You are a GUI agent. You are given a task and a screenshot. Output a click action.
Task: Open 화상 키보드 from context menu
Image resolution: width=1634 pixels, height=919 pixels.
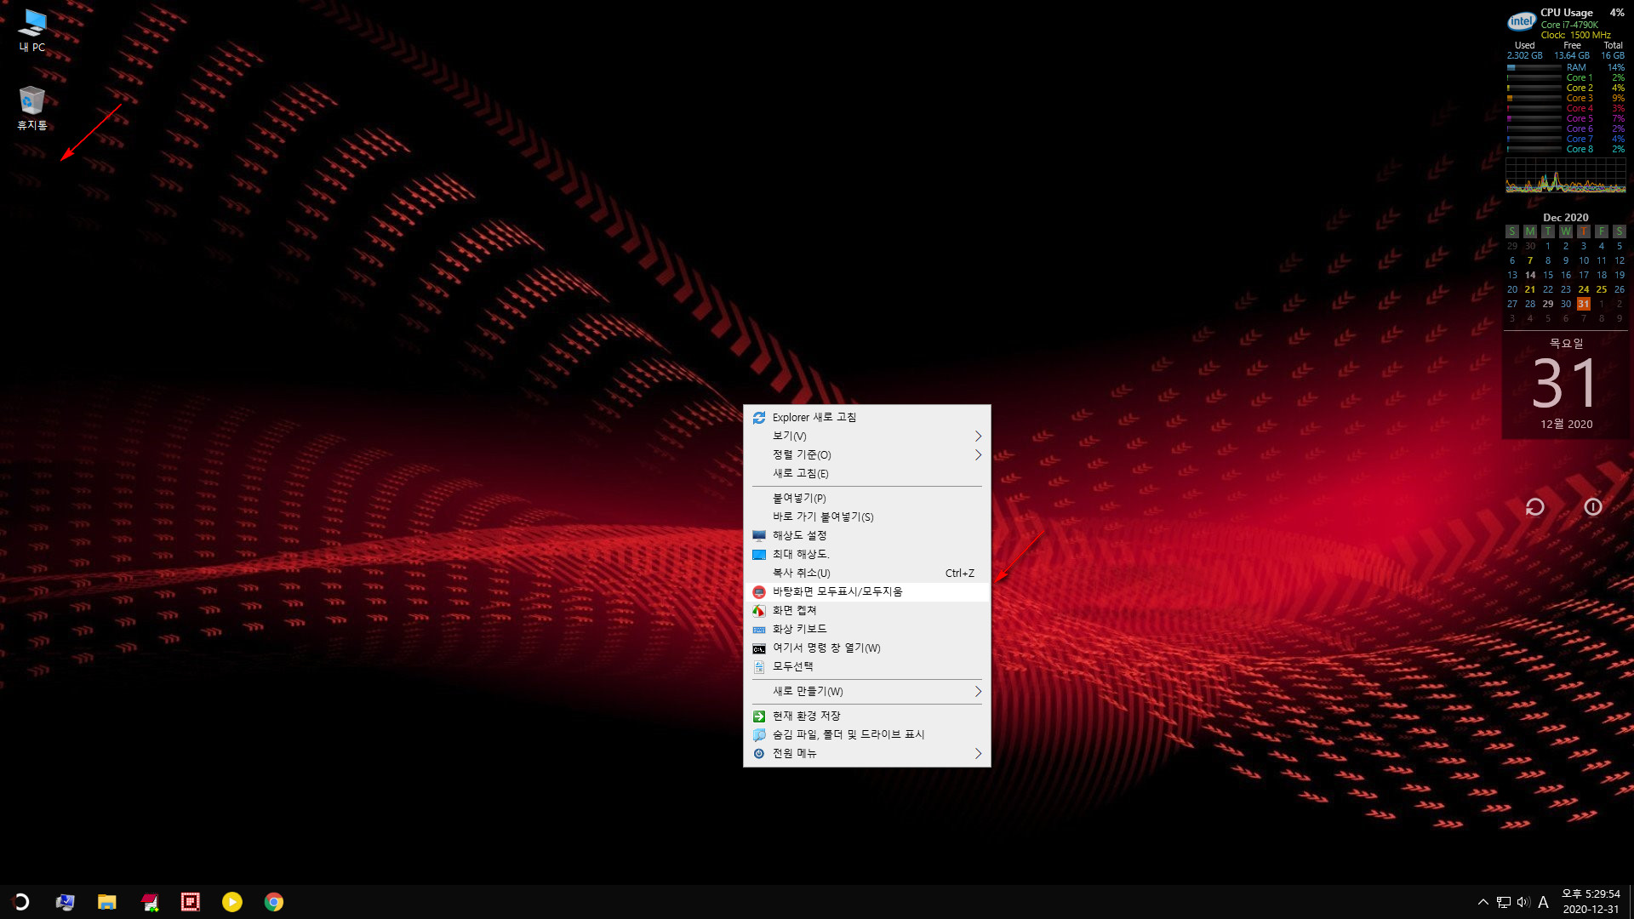pyautogui.click(x=867, y=629)
